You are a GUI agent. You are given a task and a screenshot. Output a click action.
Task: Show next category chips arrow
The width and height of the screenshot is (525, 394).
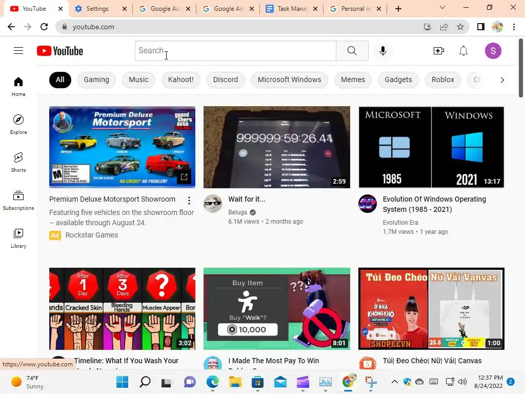click(x=502, y=80)
